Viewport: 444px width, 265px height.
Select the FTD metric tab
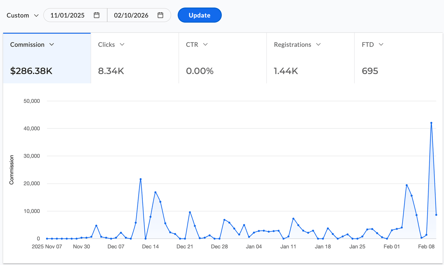[398, 58]
